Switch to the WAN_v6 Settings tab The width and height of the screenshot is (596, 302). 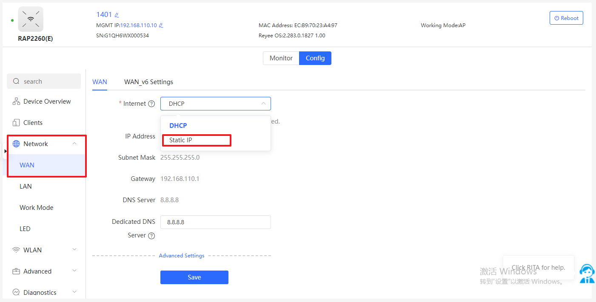click(x=148, y=82)
